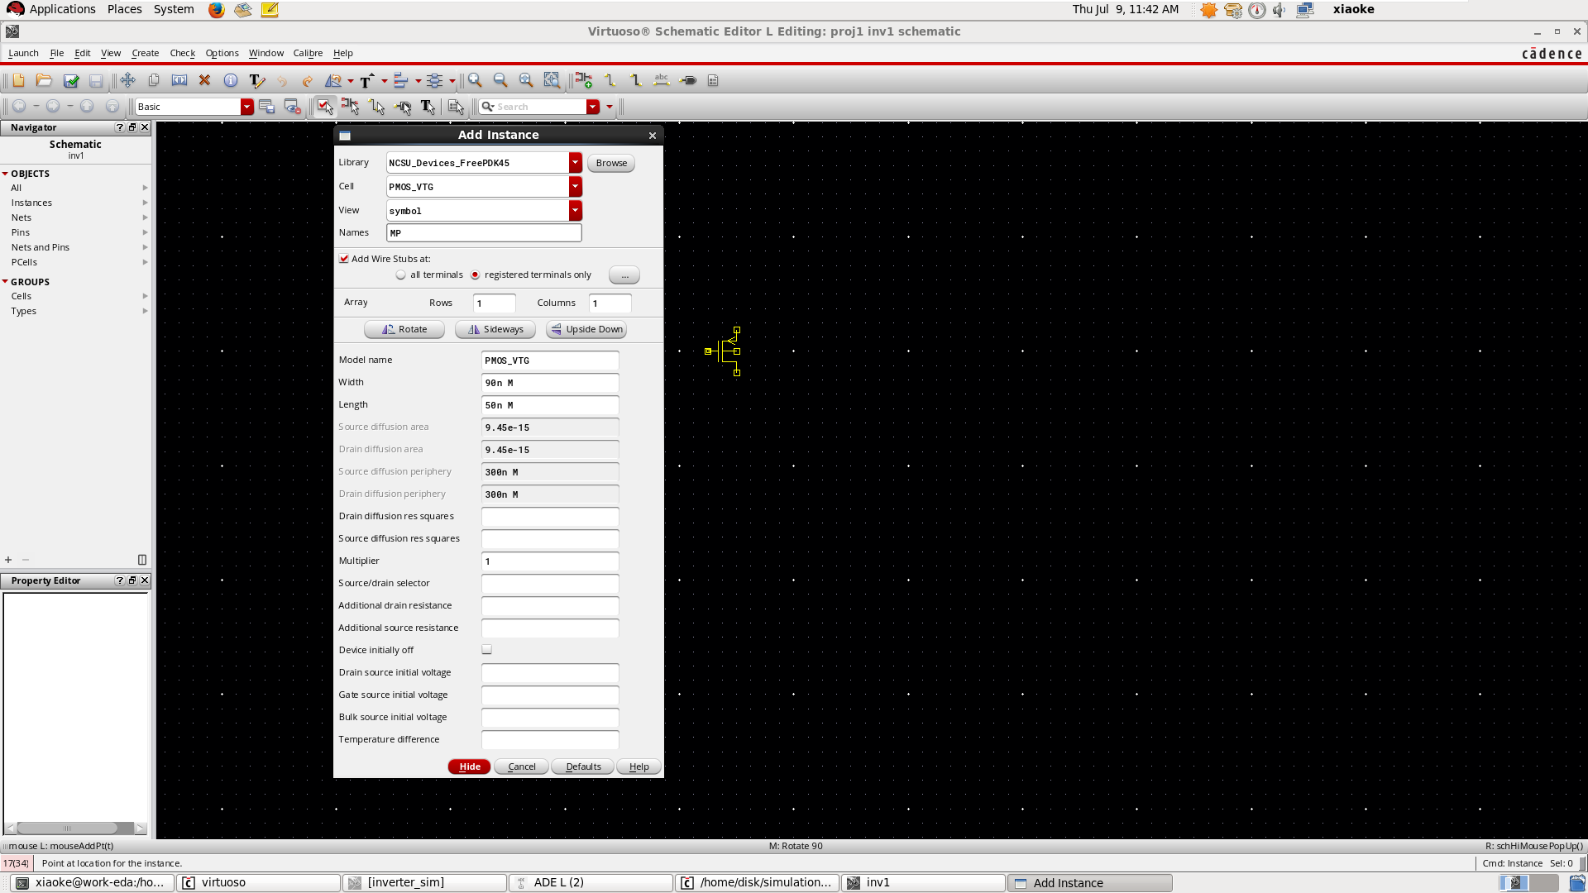Open the Cell dropdown arrow
This screenshot has width=1588, height=893.
575,187
